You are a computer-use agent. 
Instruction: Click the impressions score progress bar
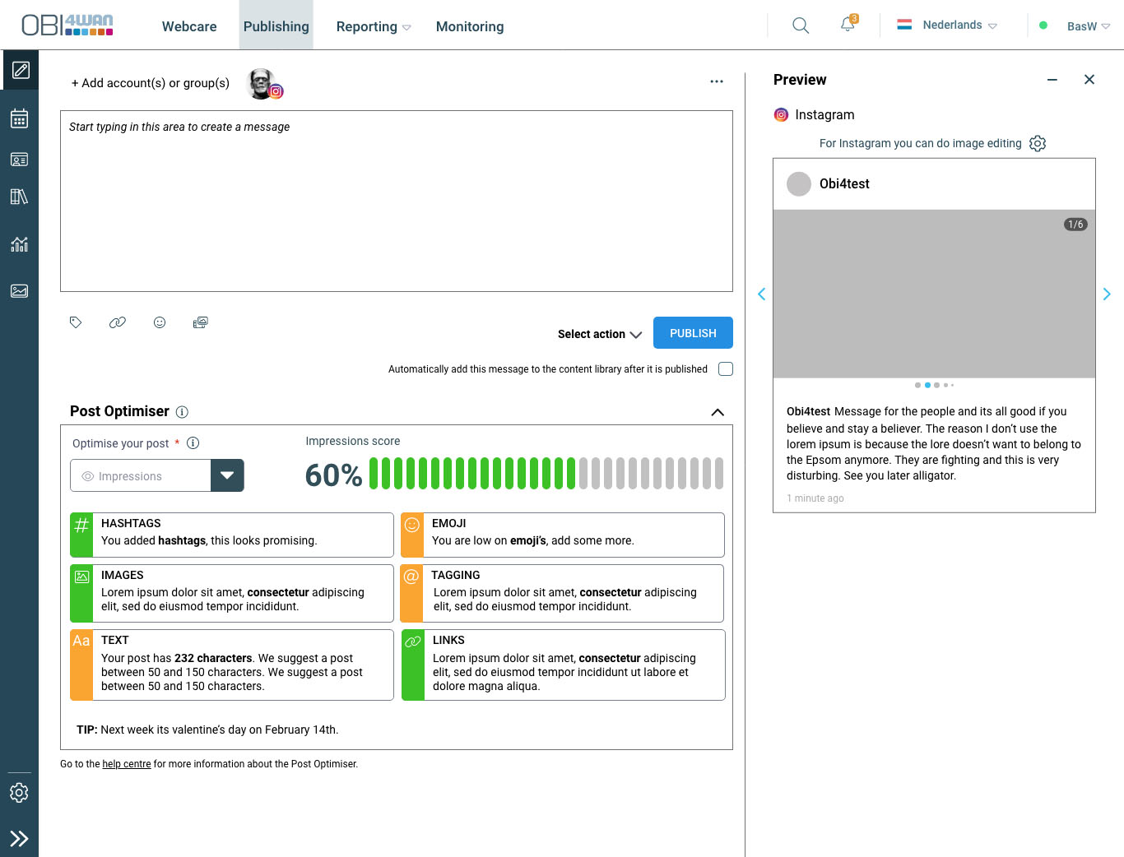pyautogui.click(x=546, y=474)
